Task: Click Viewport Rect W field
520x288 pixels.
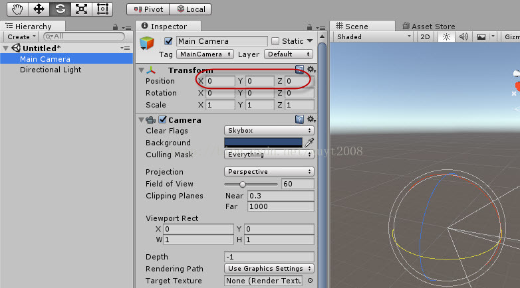Action: point(198,240)
